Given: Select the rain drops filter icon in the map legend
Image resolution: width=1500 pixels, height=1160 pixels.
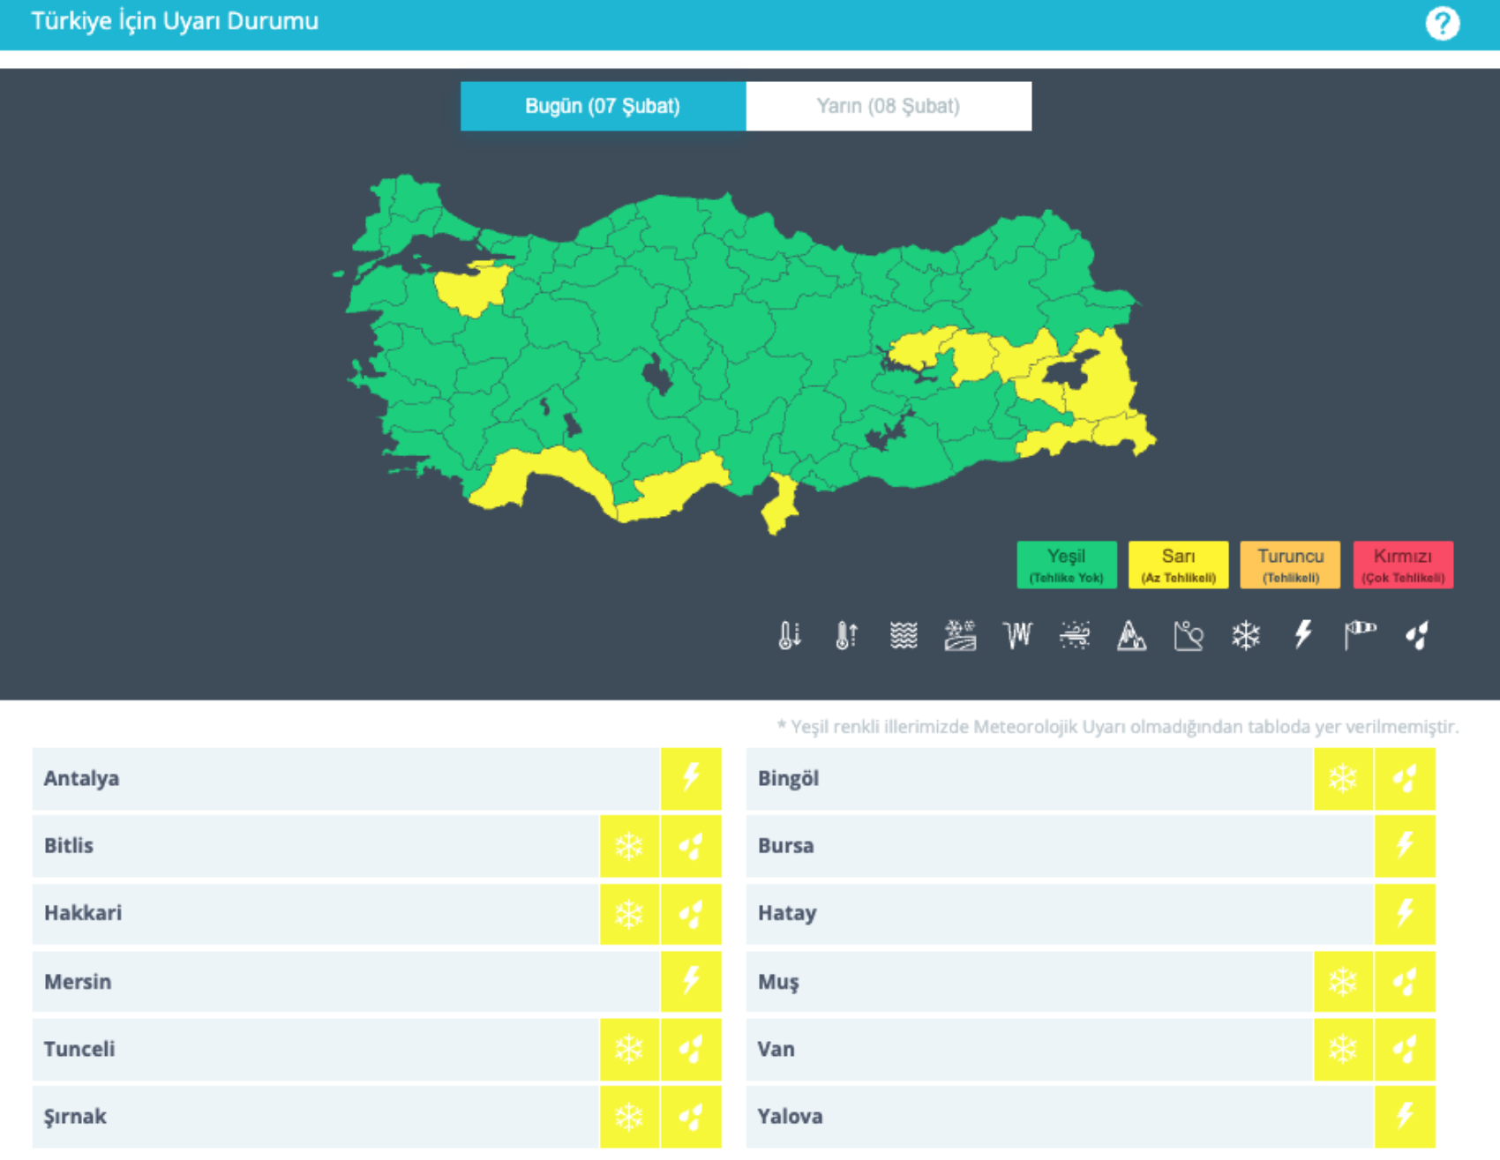Looking at the screenshot, I should click(1417, 635).
